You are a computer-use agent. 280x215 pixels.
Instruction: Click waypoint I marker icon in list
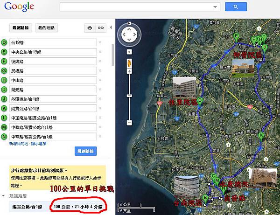coord(4,90)
